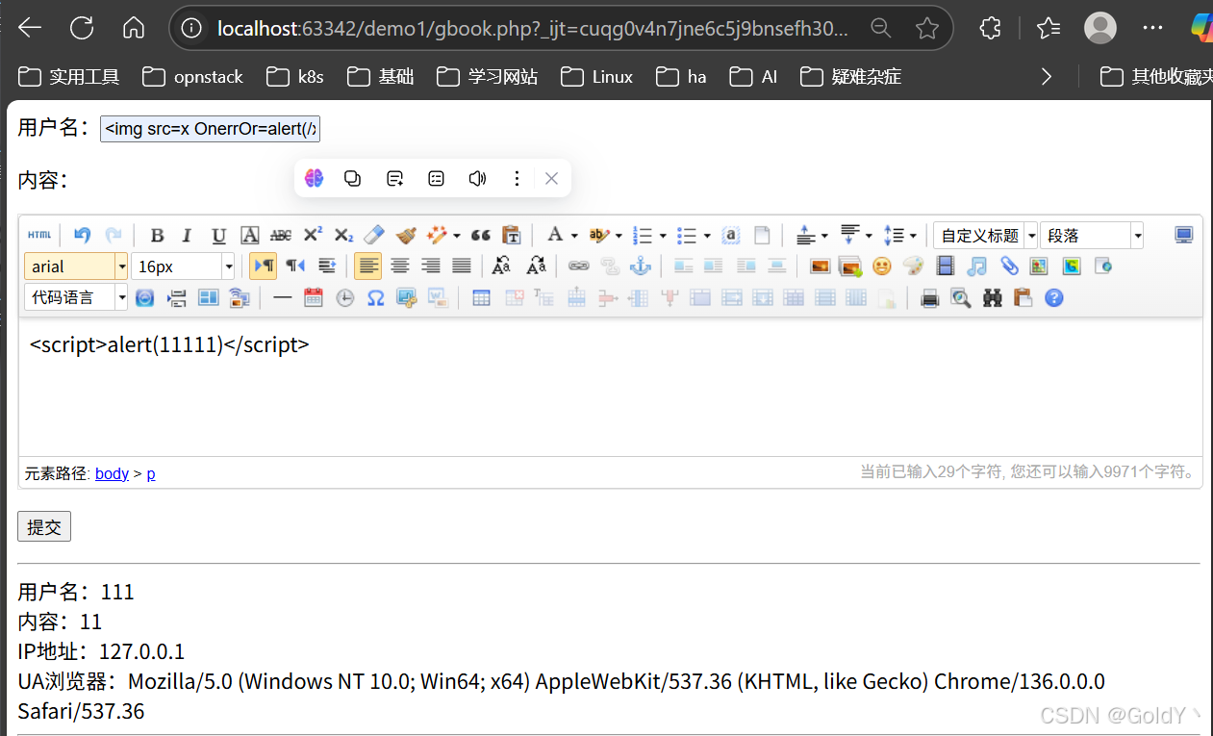Toggle right-to-left text direction
The height and width of the screenshot is (736, 1213).
(x=295, y=266)
